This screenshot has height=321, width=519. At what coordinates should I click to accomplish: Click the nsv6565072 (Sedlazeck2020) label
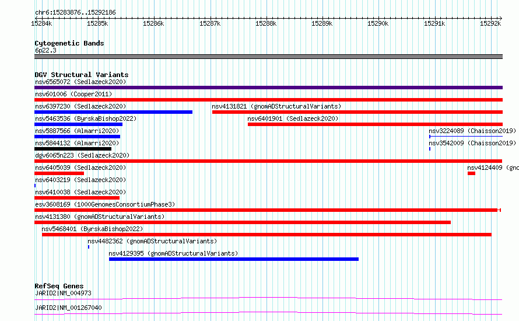pyautogui.click(x=80, y=82)
